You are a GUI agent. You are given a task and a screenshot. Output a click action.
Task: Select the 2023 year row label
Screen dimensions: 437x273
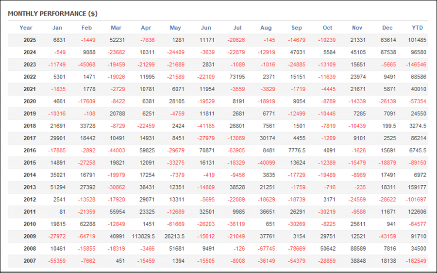pyautogui.click(x=30, y=64)
